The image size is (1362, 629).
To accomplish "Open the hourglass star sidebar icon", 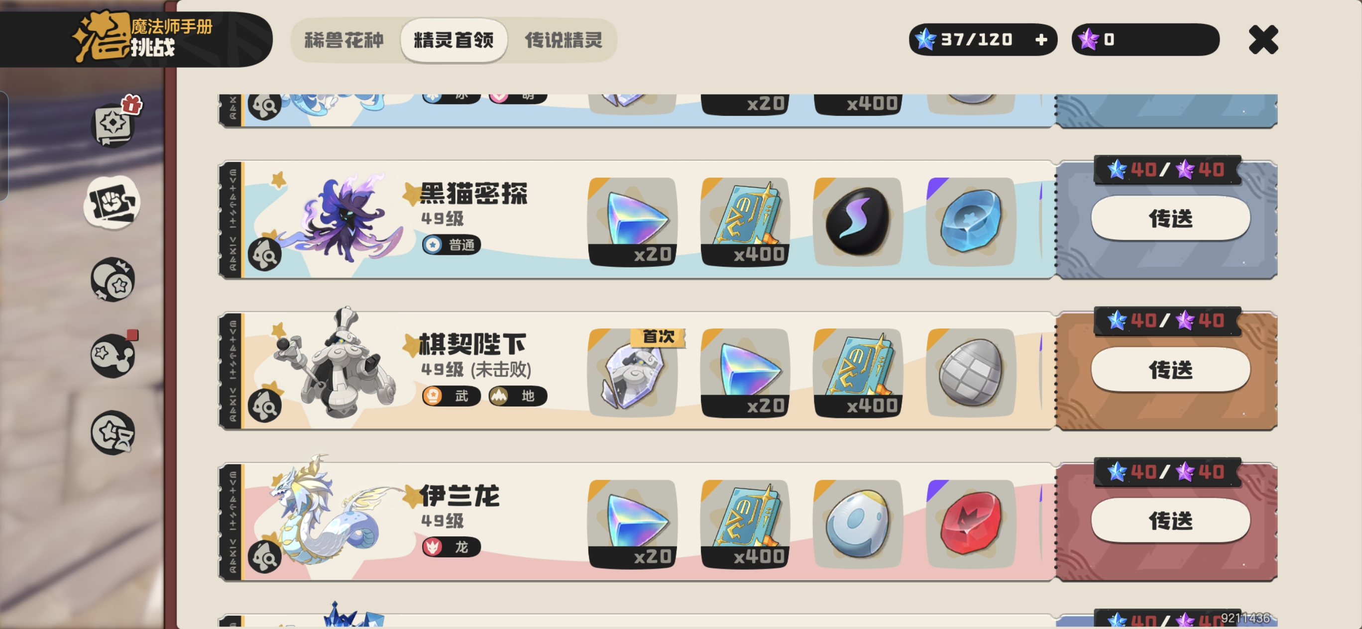I will [112, 432].
